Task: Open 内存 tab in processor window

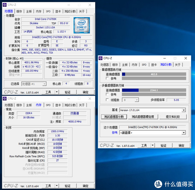Action: pyautogui.click(x=39, y=11)
